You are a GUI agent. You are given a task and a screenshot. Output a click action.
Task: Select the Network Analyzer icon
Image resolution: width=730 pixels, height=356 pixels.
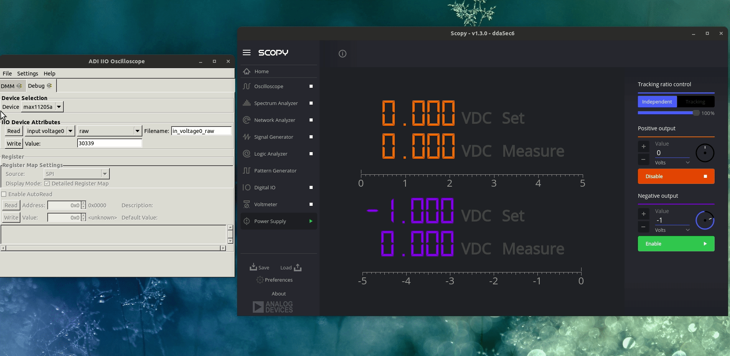click(247, 120)
